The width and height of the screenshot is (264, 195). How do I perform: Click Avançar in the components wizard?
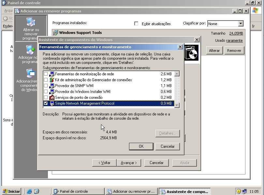[128, 163]
